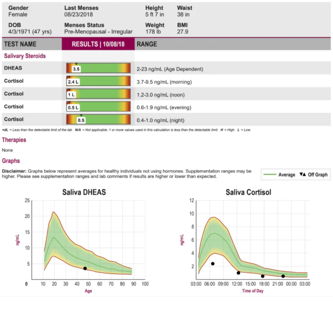Select the noon data point on cortisol graph

(238, 273)
